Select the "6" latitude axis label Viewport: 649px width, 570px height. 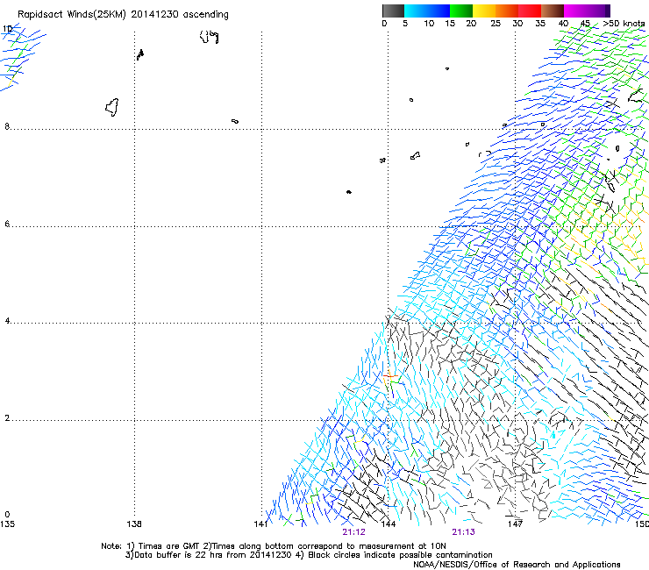coord(7,224)
